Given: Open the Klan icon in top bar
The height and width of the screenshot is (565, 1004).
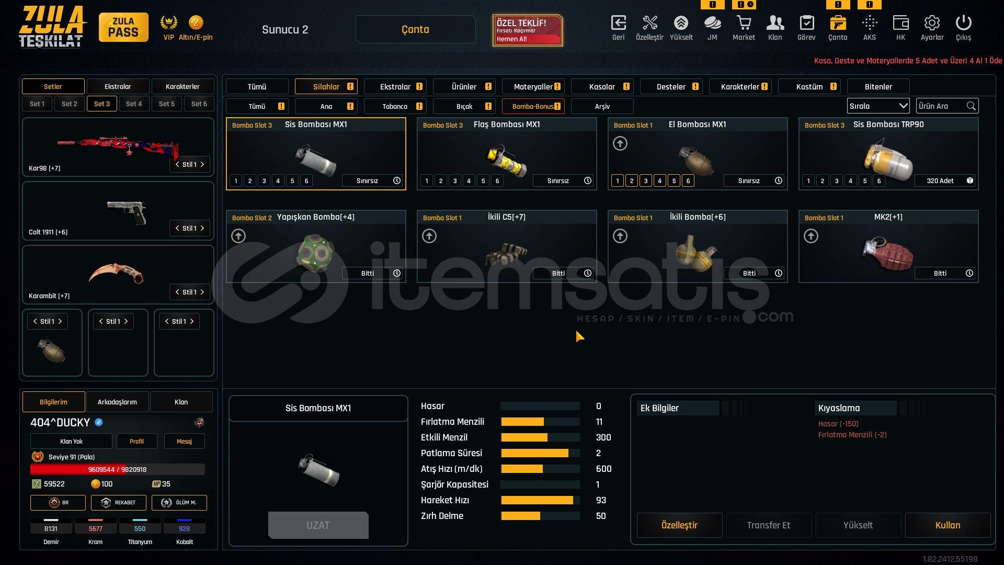Looking at the screenshot, I should 775,24.
